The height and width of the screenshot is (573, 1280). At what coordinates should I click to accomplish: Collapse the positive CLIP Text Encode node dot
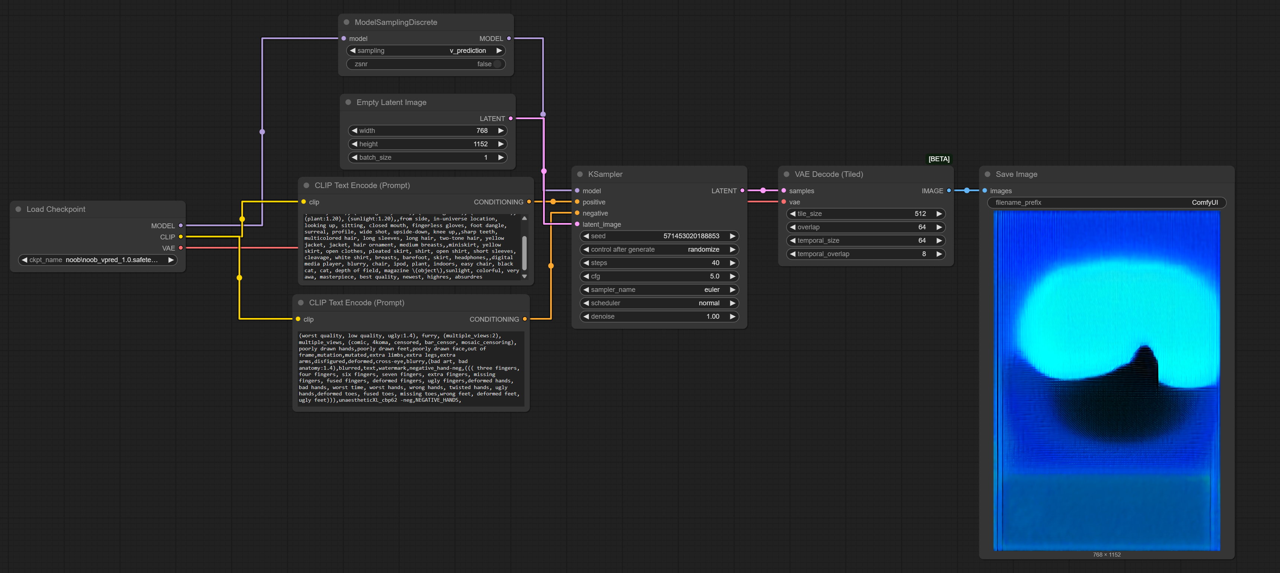point(307,185)
